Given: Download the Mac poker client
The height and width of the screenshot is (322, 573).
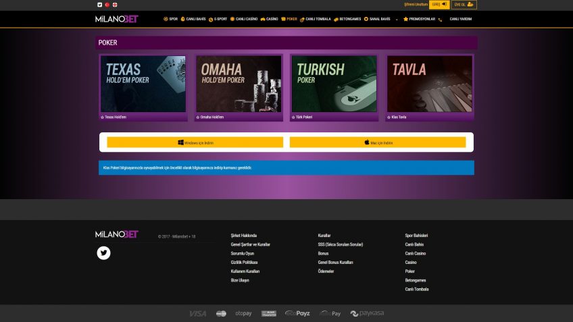Looking at the screenshot, I should tap(378, 142).
